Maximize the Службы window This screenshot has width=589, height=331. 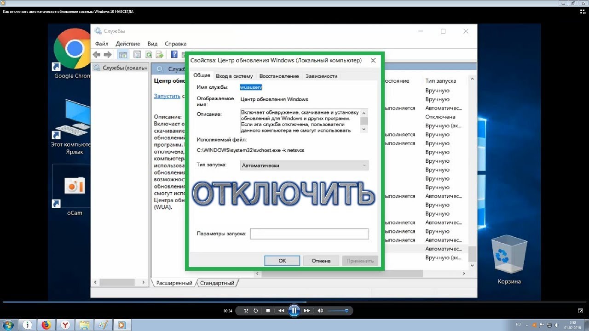click(443, 31)
